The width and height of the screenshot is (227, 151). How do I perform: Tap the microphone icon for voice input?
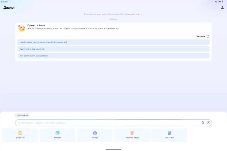click(x=203, y=123)
